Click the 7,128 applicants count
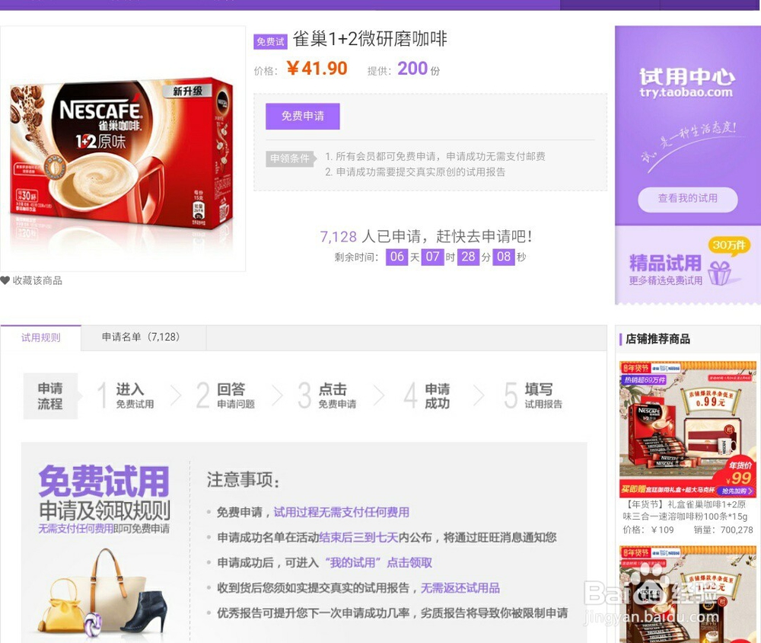Image resolution: width=761 pixels, height=643 pixels. click(x=339, y=237)
